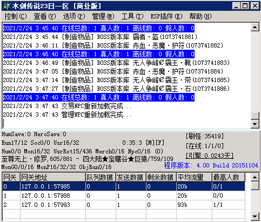Viewport: 261px width, 222px height.
Task: Click the 发送数据 column header
Action: (x=131, y=177)
